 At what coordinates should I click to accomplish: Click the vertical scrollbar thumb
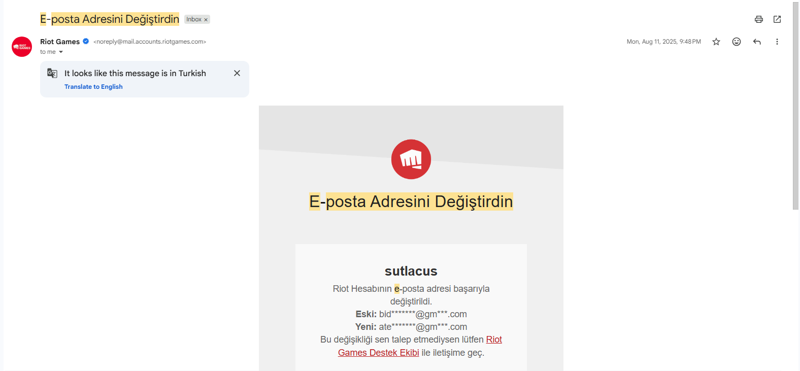pyautogui.click(x=796, y=106)
